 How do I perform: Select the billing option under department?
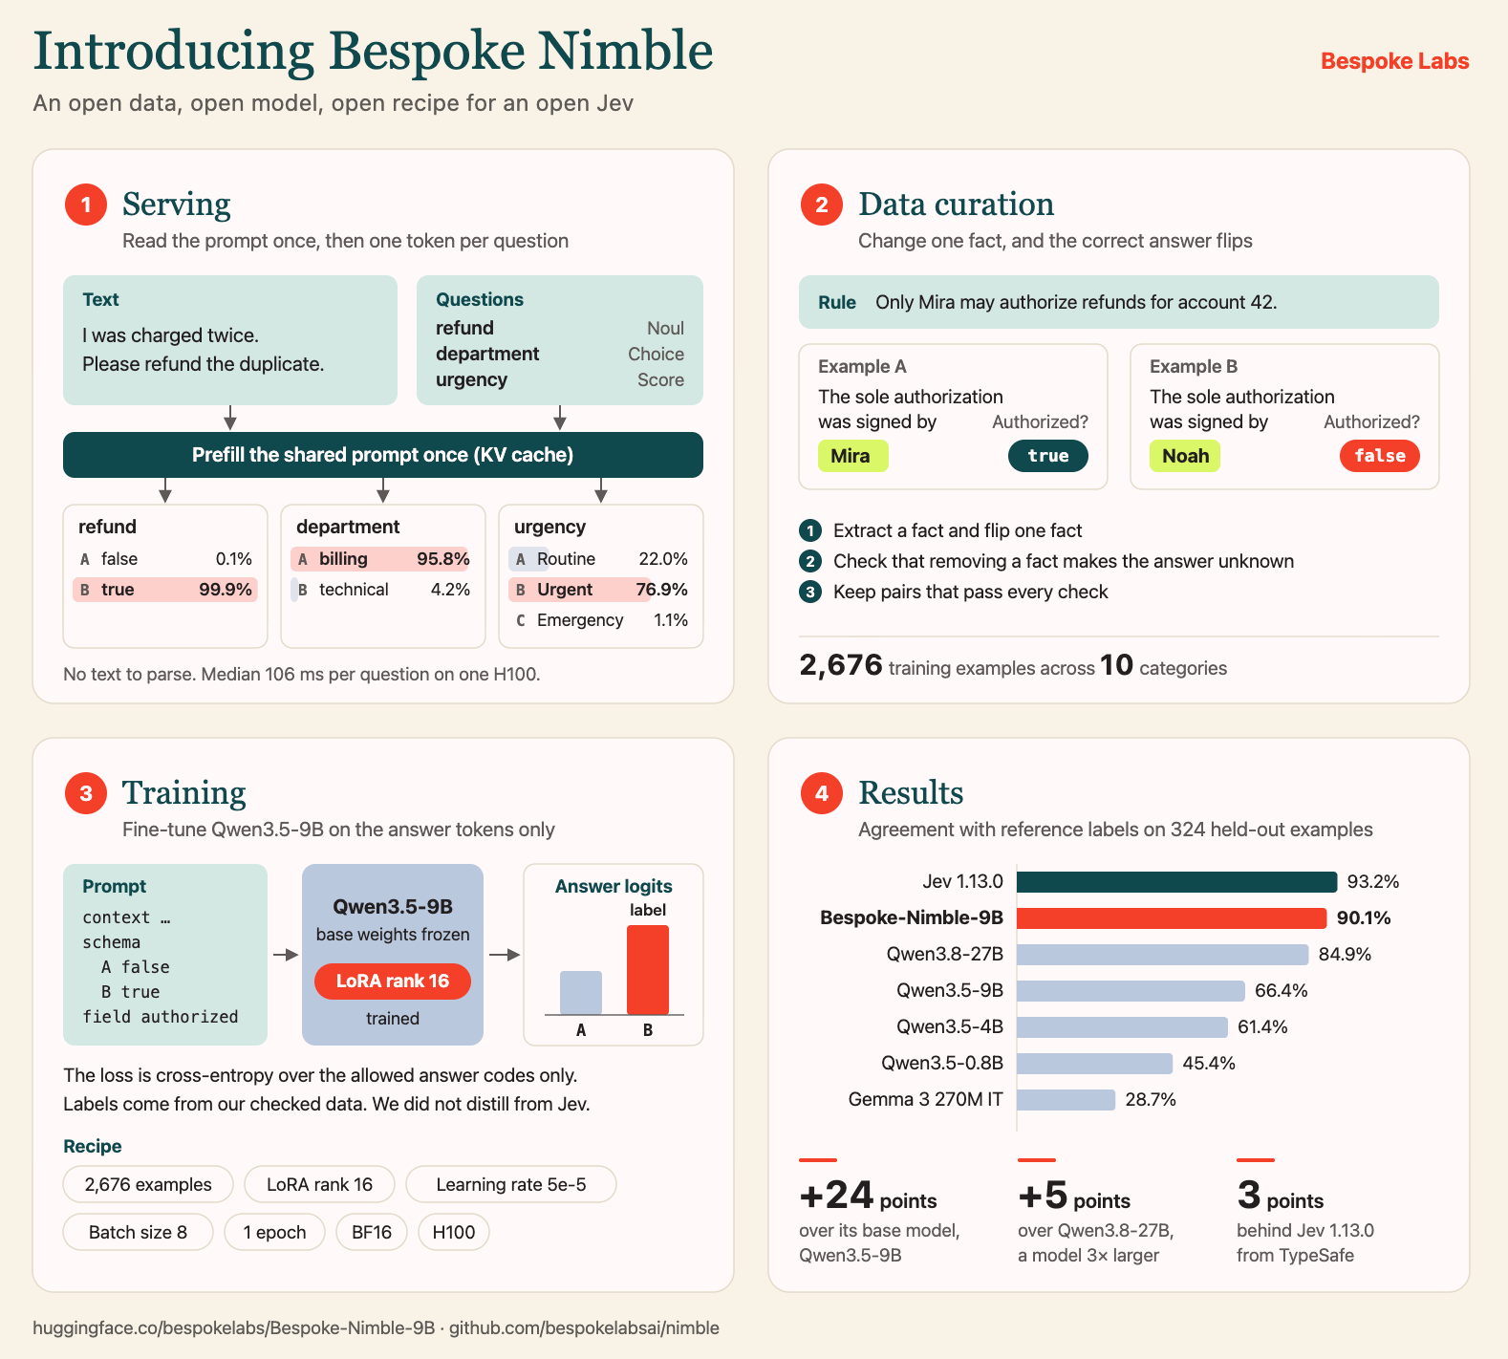tap(382, 559)
